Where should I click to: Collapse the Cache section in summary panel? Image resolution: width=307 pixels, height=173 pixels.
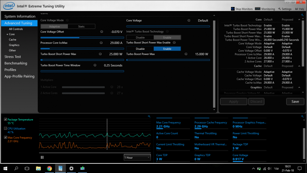click(299, 66)
